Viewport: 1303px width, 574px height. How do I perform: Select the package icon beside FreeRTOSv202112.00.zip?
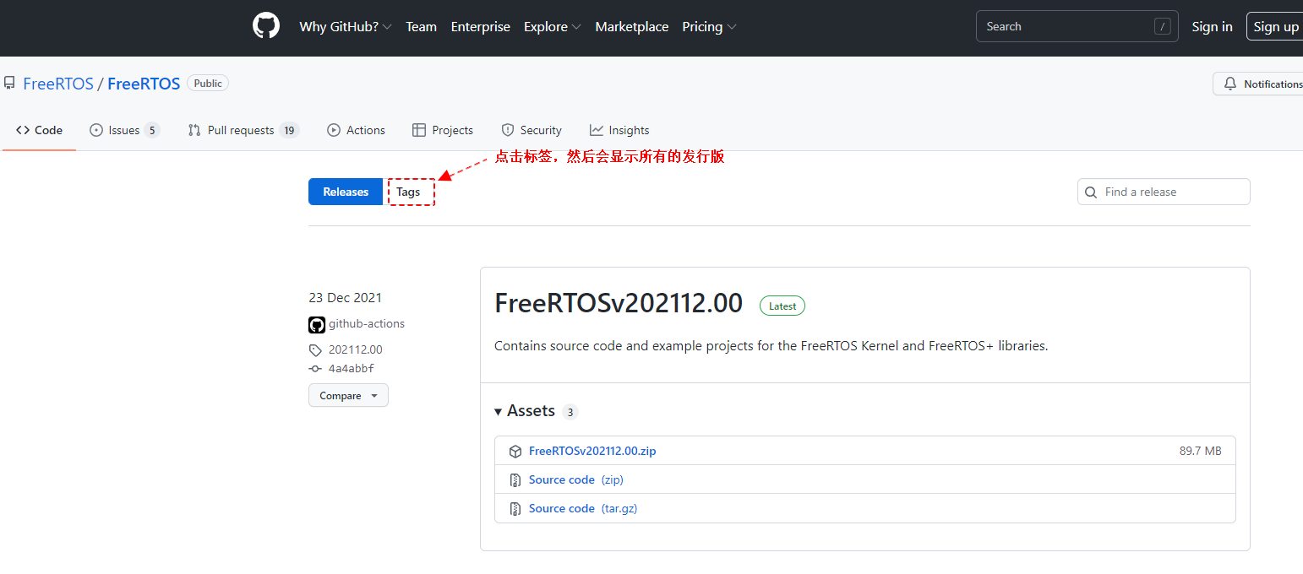point(515,452)
